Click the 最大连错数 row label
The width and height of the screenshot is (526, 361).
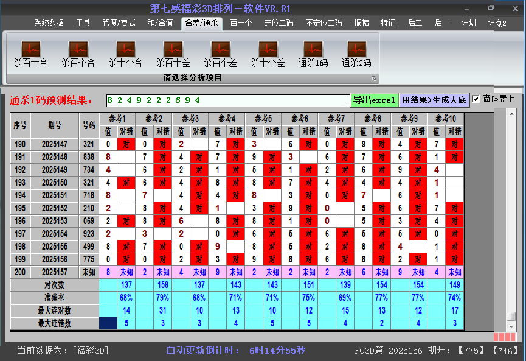point(54,323)
